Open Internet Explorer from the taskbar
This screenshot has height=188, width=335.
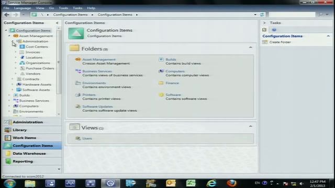click(x=211, y=183)
